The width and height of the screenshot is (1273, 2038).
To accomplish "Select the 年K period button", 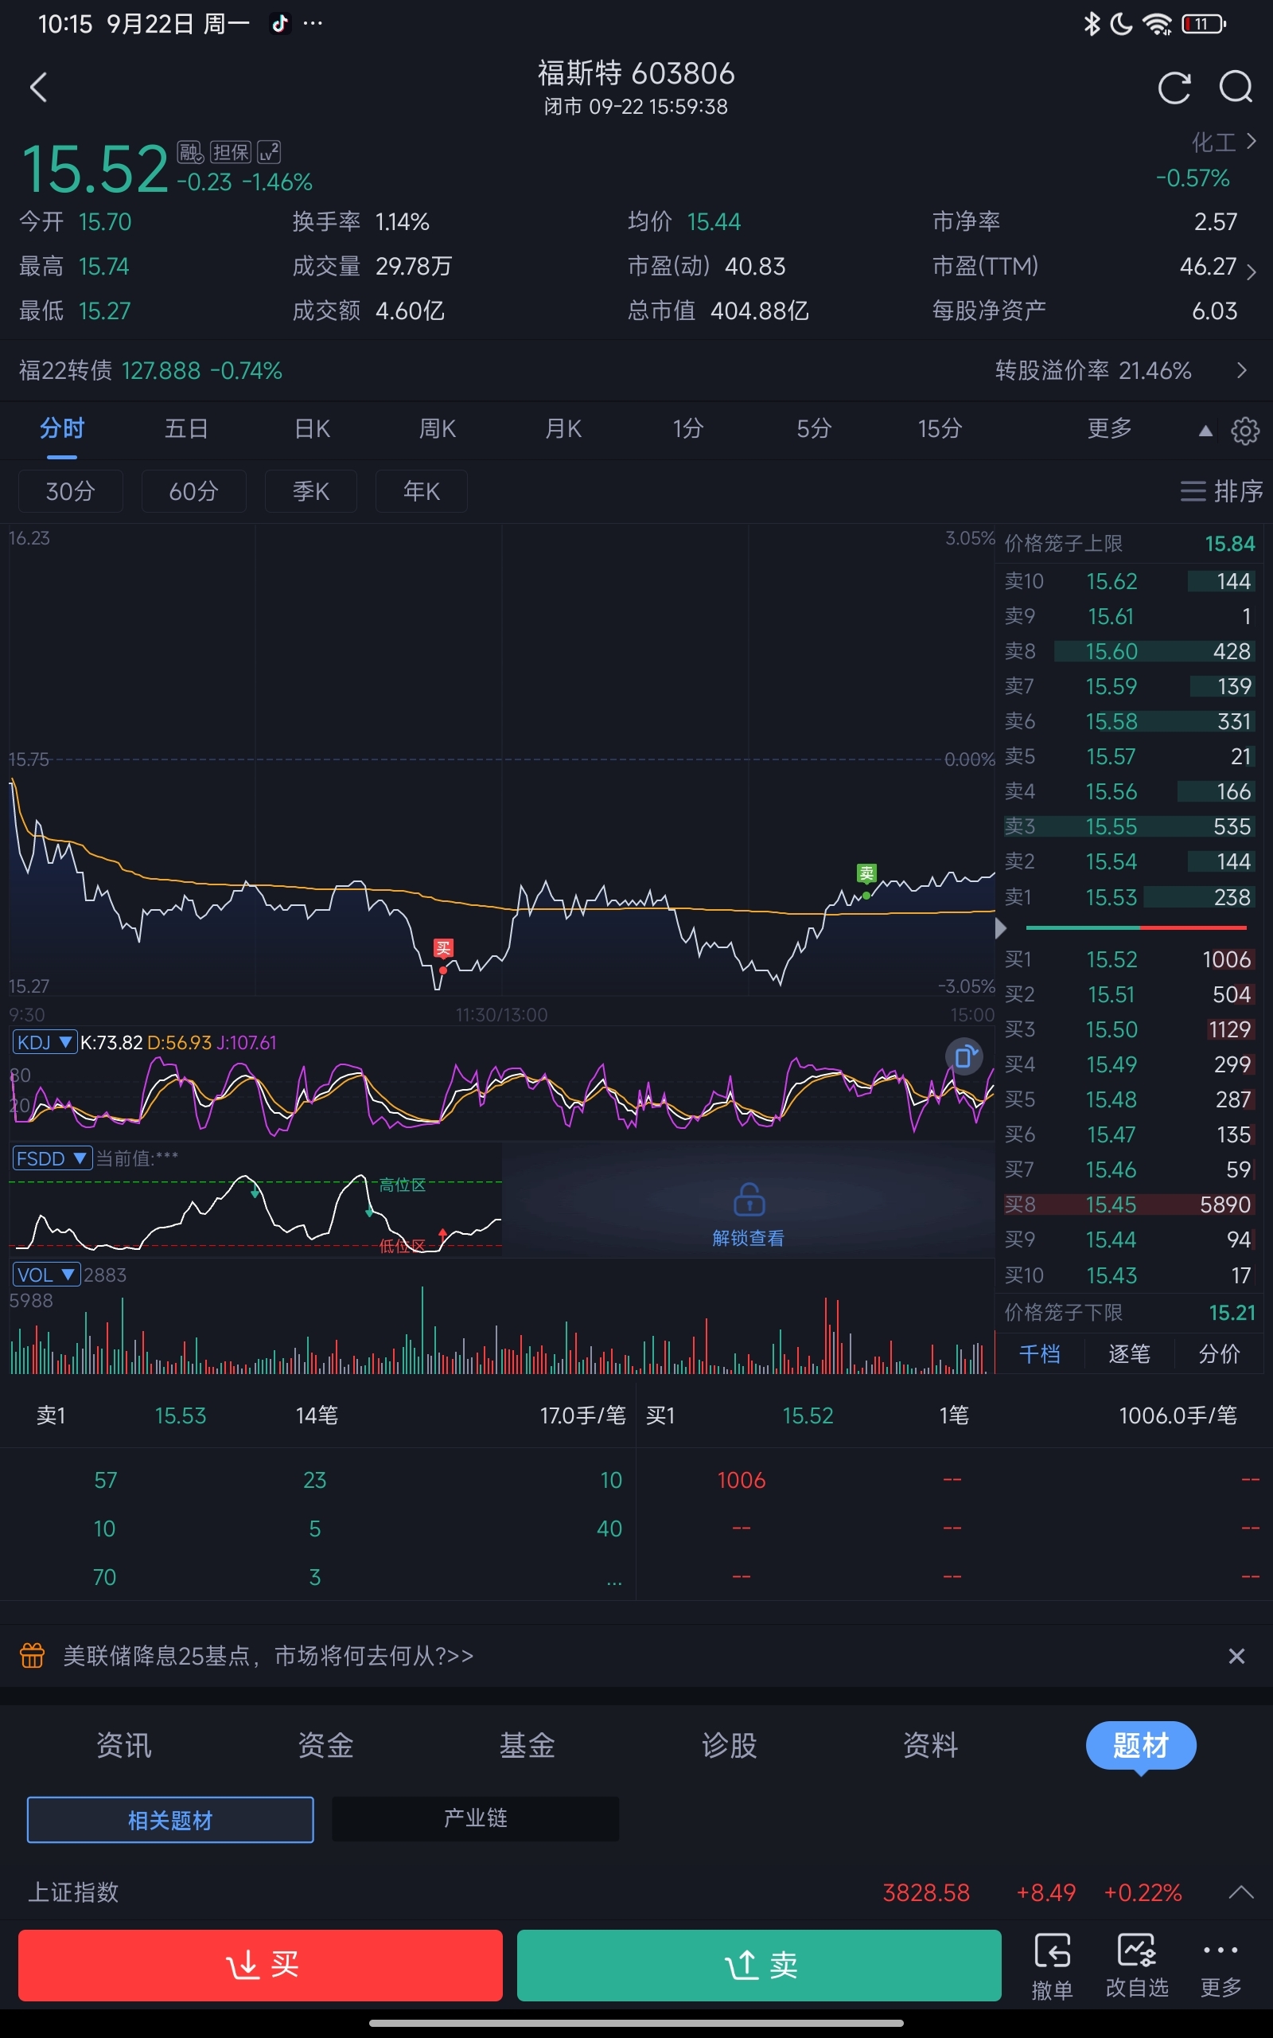I will tap(421, 491).
